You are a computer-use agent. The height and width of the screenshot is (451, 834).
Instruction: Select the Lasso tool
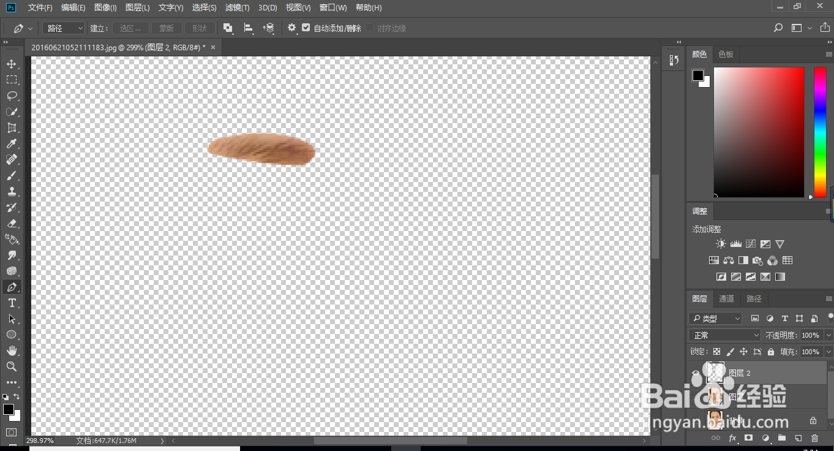[11, 96]
